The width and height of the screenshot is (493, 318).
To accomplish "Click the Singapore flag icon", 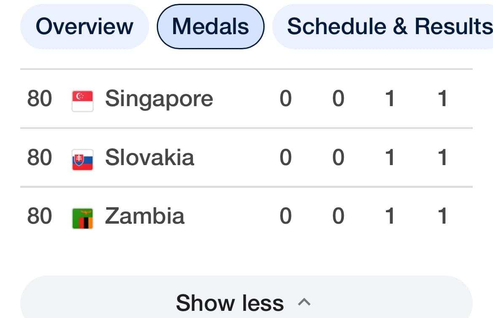I will pos(83,101).
